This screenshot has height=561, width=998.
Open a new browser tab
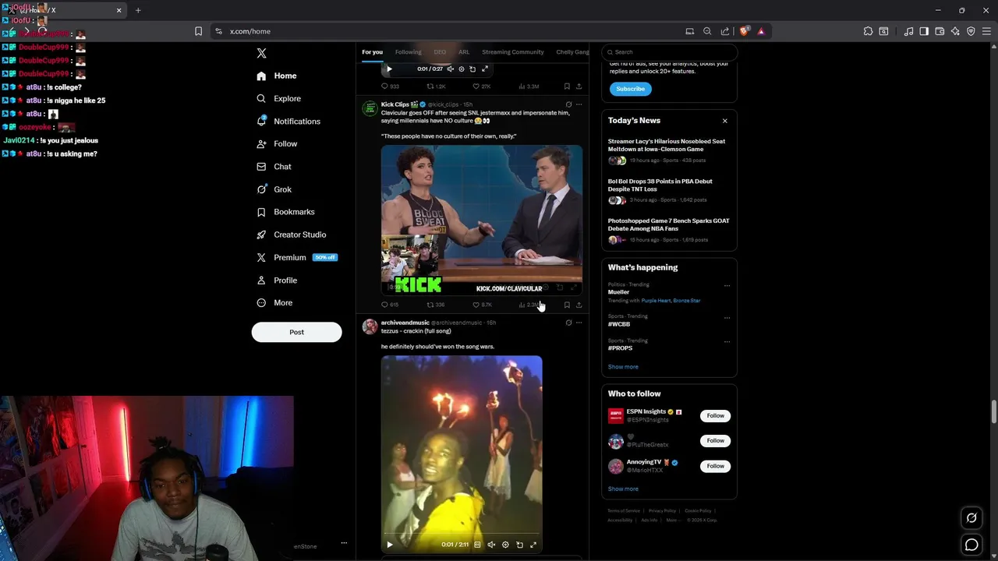[x=138, y=10]
